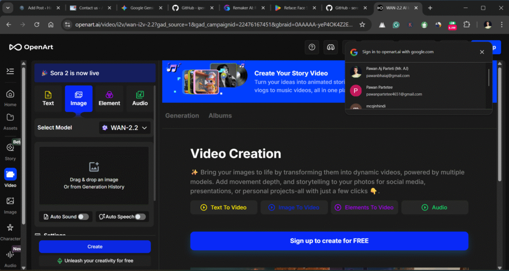Image resolution: width=509 pixels, height=271 pixels.
Task: Click the image upload icon in drop zone
Action: [x=94, y=167]
